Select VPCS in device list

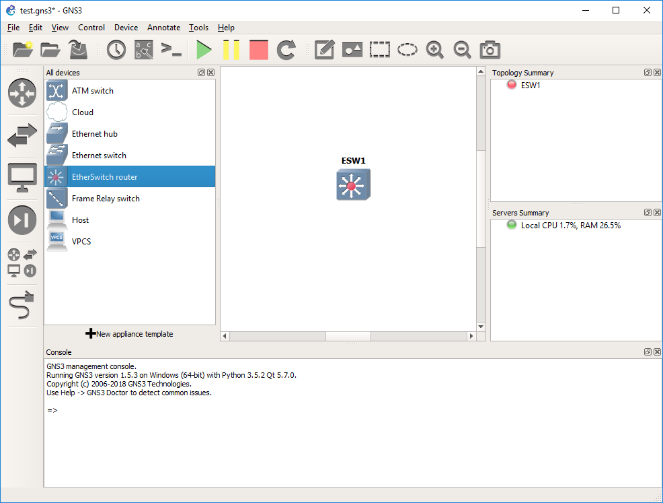point(130,241)
